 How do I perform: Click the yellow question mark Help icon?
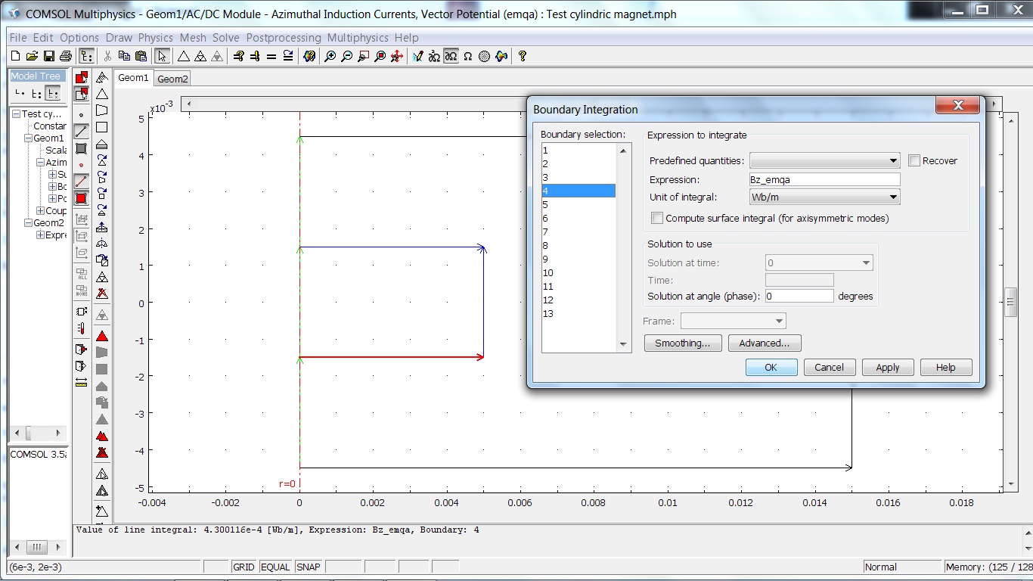pos(522,56)
